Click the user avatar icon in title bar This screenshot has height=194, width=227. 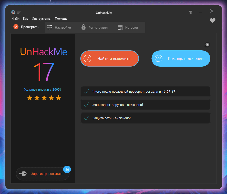pos(13,12)
